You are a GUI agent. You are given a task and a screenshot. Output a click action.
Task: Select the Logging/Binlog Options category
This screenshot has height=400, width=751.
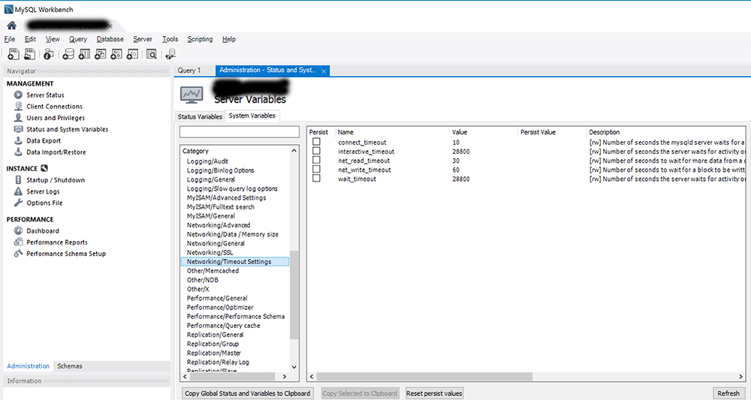click(x=220, y=170)
